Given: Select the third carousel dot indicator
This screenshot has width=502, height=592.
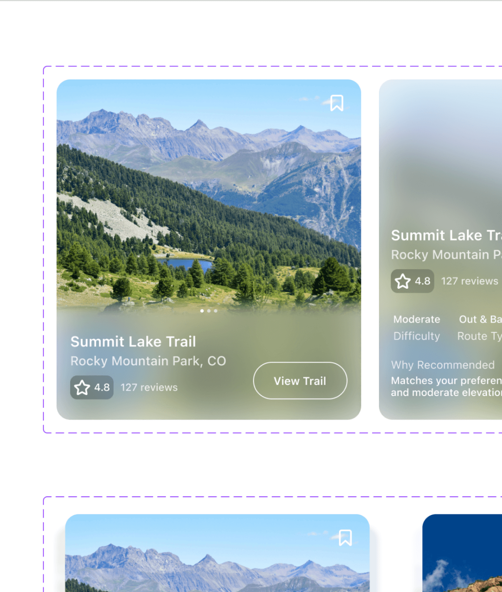Looking at the screenshot, I should pos(215,311).
